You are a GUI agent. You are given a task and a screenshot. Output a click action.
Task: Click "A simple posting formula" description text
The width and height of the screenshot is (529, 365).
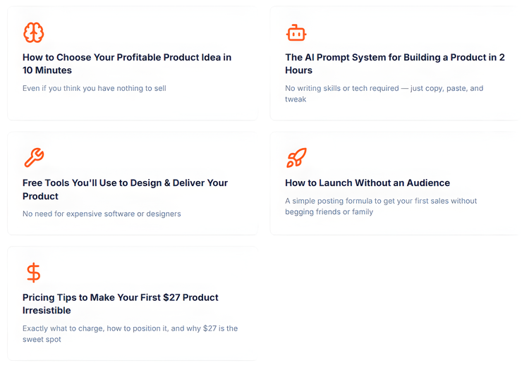tap(381, 206)
